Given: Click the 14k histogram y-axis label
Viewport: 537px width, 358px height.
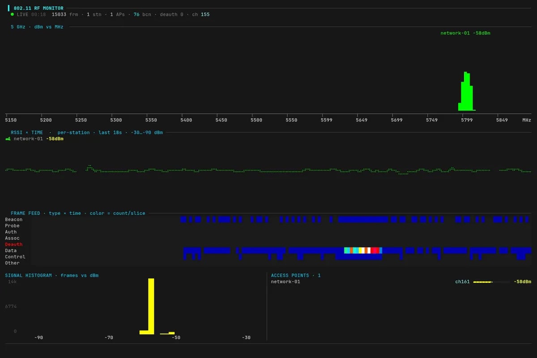Looking at the screenshot, I should 12,281.
